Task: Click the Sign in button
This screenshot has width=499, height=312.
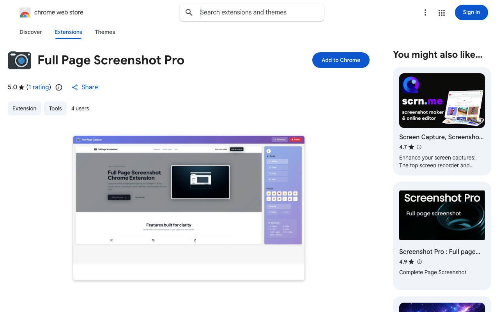Action: pyautogui.click(x=471, y=12)
